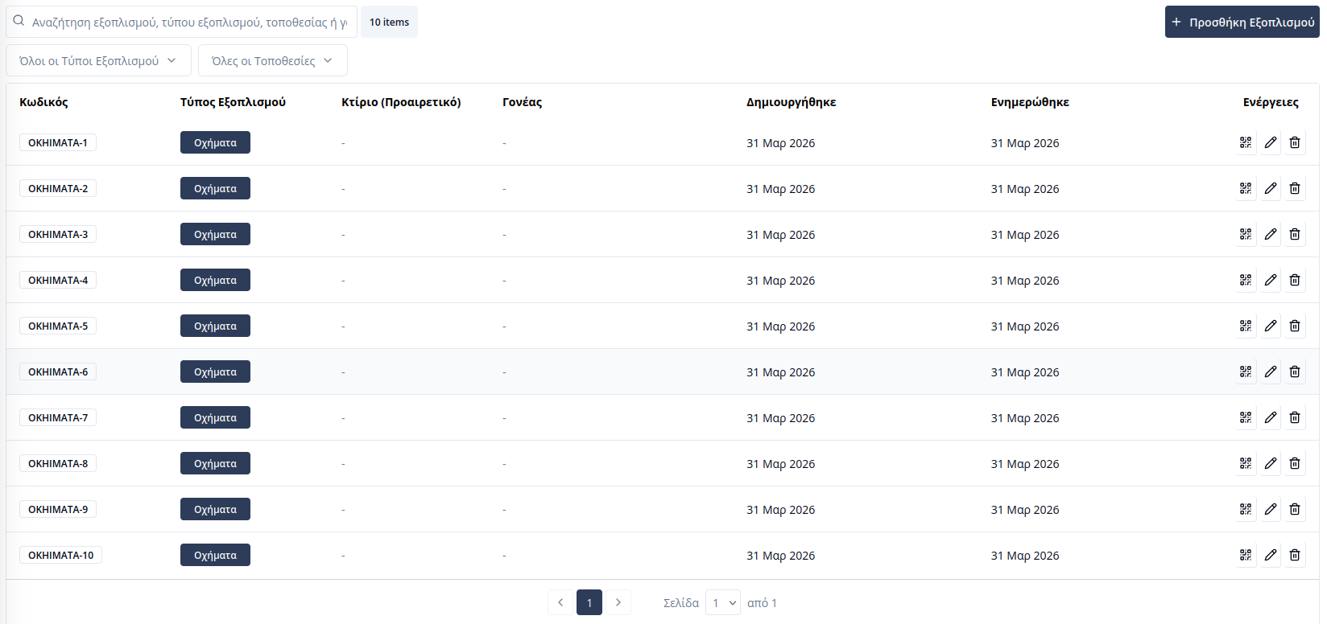Open the page number select dropdown

click(x=723, y=602)
